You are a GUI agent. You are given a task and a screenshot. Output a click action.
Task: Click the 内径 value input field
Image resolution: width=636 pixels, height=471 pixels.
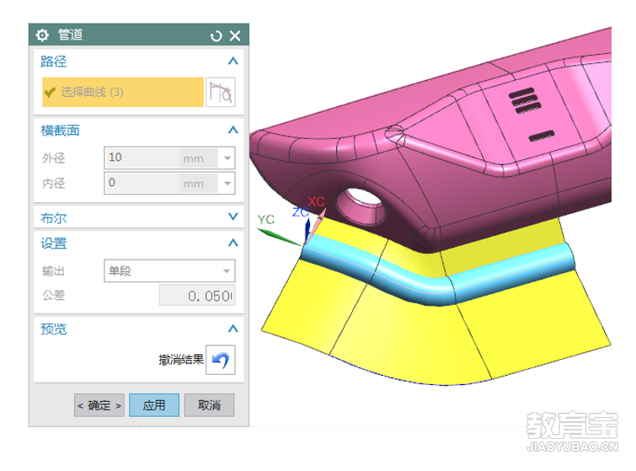[x=142, y=184]
